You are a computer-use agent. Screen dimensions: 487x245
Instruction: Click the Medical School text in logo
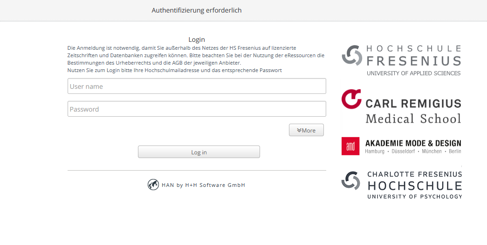click(x=413, y=119)
